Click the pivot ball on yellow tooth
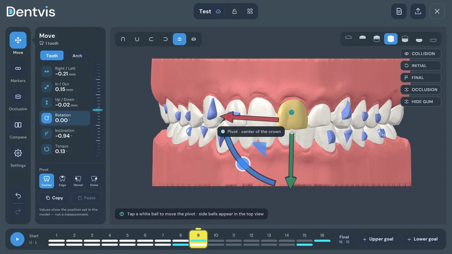This screenshot has width=452, height=254. [292, 112]
